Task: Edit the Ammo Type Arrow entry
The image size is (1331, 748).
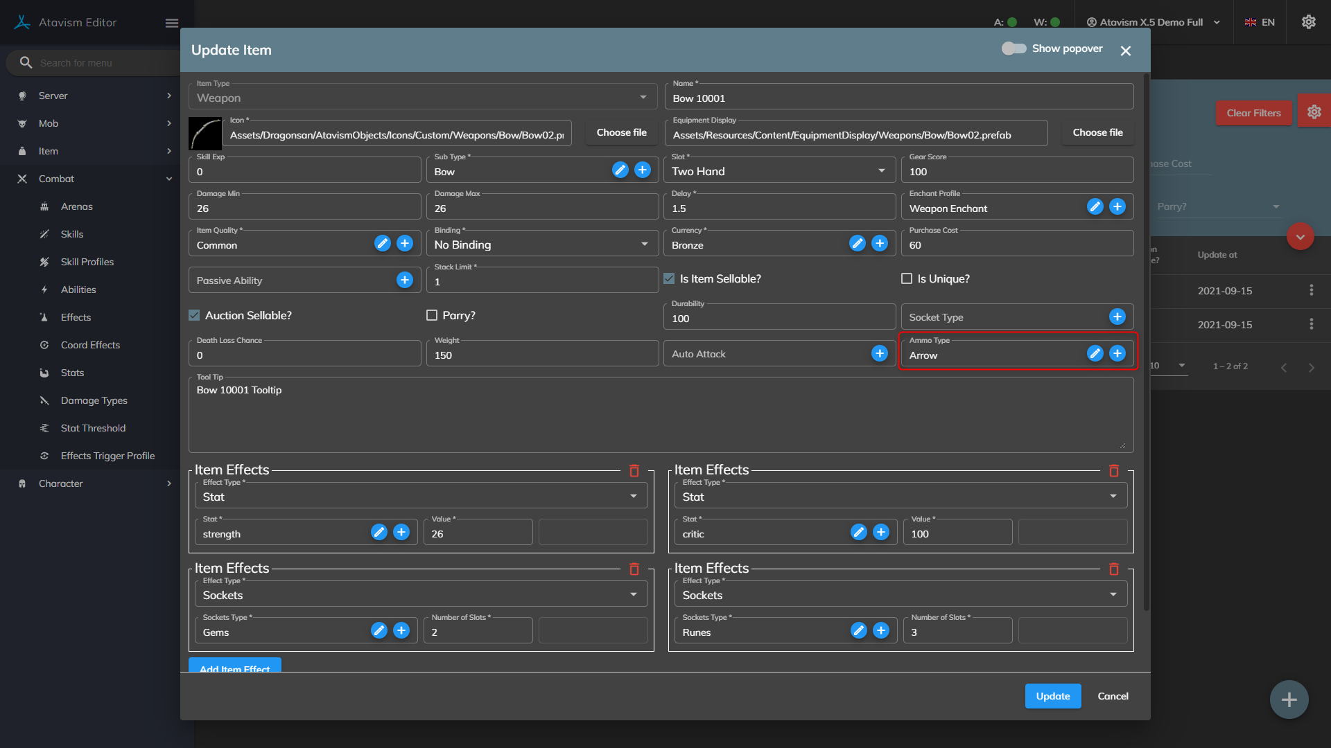Action: [1095, 354]
